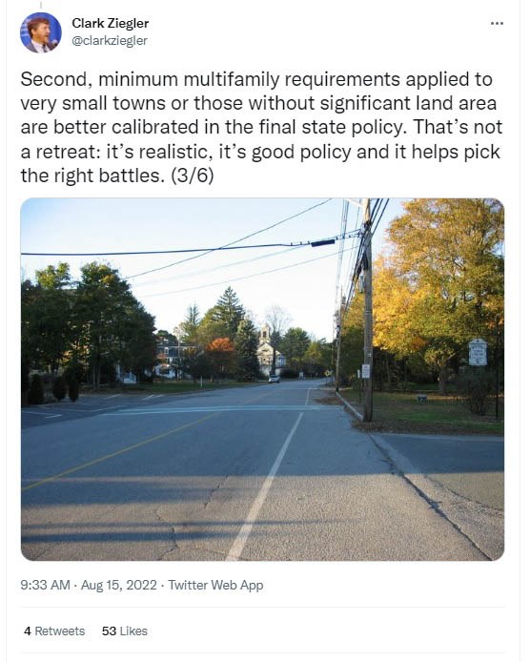This screenshot has width=530, height=662.
Task: Click Clark Ziegler's profile avatar
Action: coord(41,32)
